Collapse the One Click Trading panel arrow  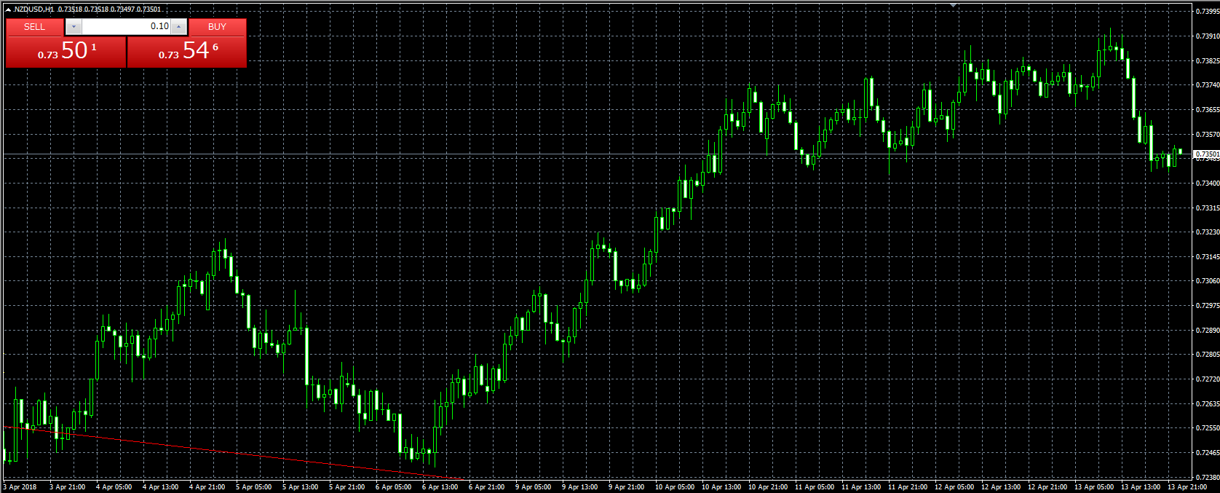click(x=8, y=9)
